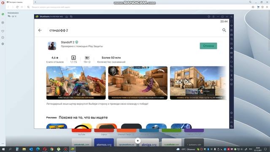This screenshot has height=152, width=270.
Task: Open the BlueStacks hamburger menu
Action: [213, 16]
